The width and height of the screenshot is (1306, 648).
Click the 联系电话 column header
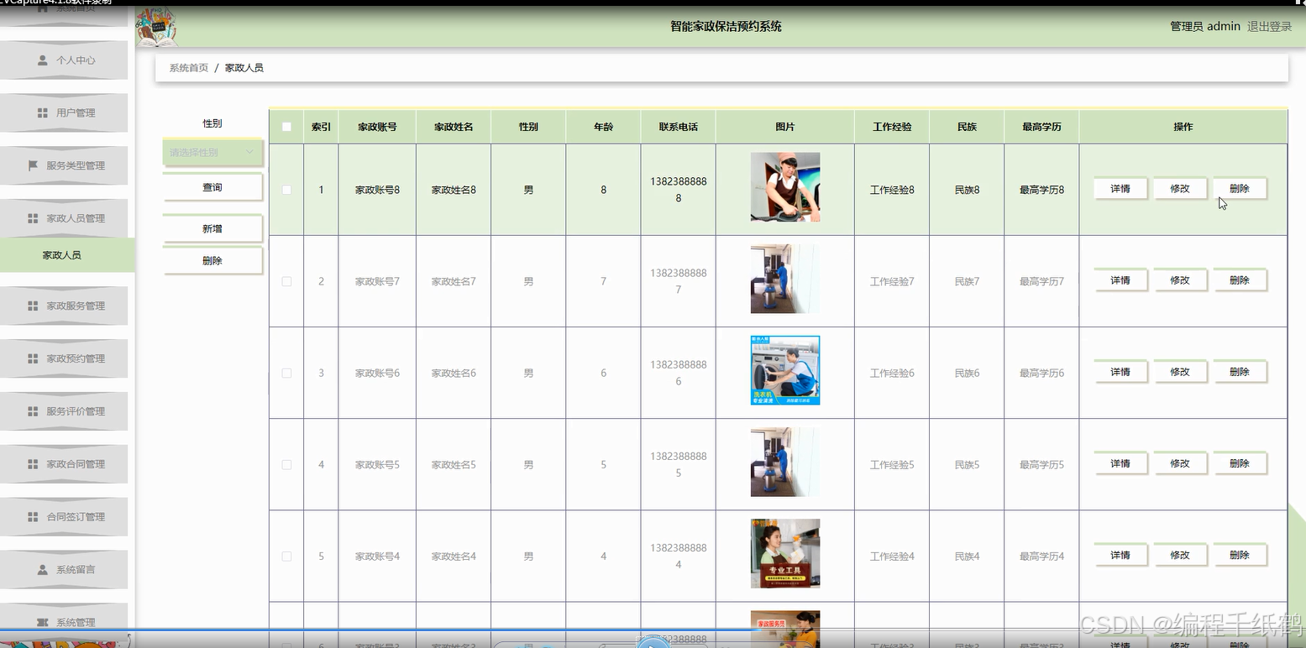pos(678,128)
